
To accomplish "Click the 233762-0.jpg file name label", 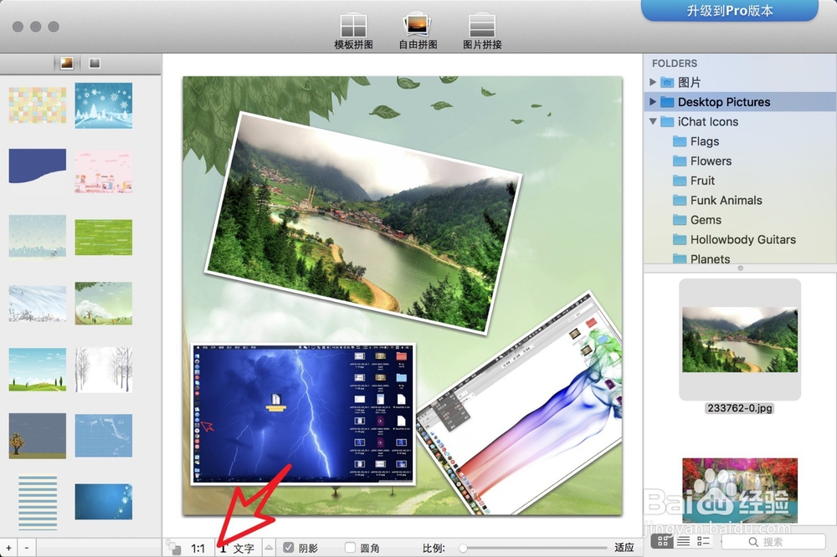I will (x=740, y=408).
